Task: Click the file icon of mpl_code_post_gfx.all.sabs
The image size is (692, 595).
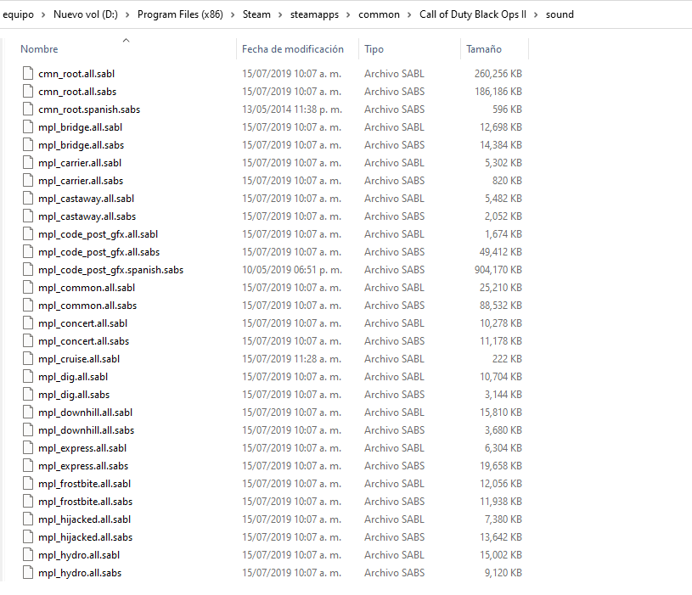Action: tap(28, 251)
